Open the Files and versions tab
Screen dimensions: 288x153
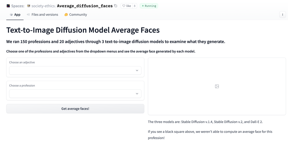click(x=42, y=15)
